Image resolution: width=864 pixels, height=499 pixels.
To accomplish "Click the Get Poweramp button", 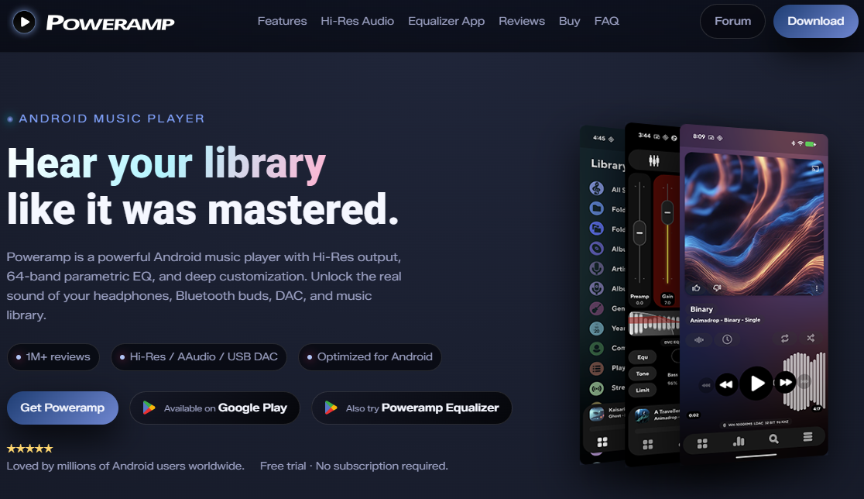I will (62, 408).
